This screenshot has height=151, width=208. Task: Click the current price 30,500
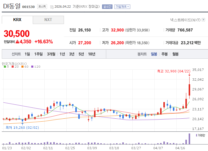tap(17, 34)
